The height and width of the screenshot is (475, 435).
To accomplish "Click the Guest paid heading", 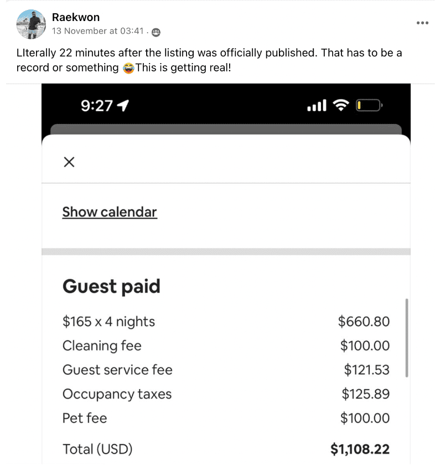I will 111,286.
